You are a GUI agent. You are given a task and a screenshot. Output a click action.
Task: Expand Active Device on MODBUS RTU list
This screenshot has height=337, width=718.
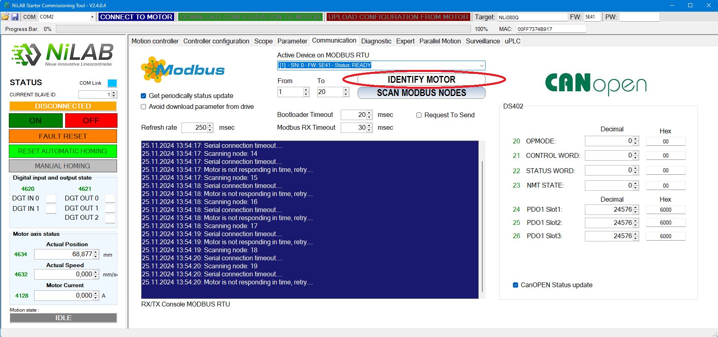481,65
